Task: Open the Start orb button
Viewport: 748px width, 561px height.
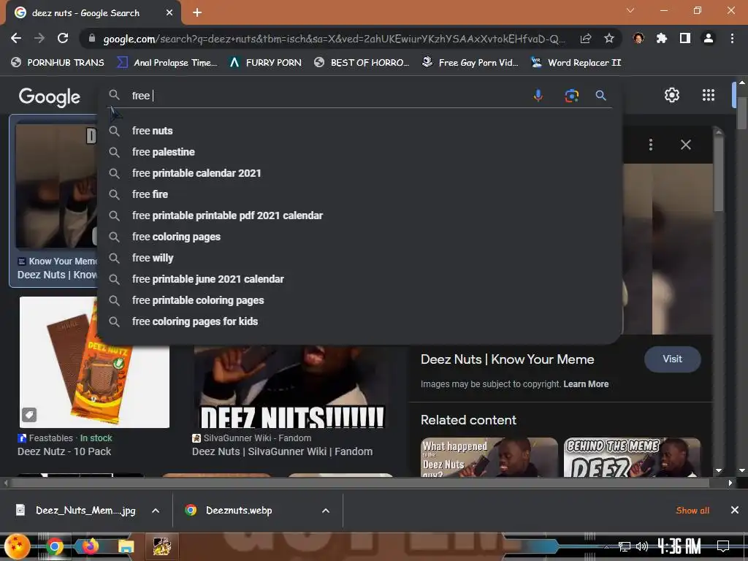Action: pos(18,546)
